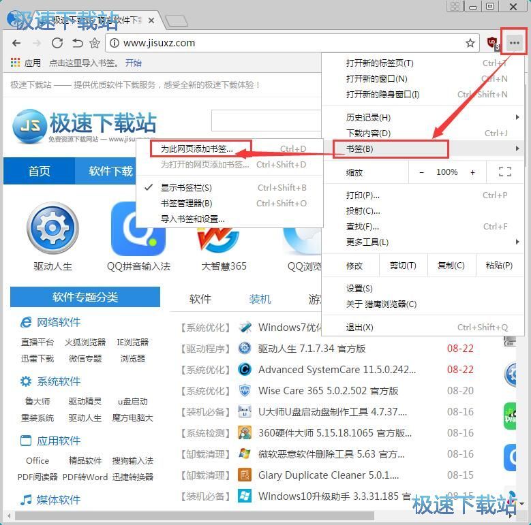This screenshot has width=531, height=525.
Task: Click the red shield extension icon
Action: tap(493, 44)
